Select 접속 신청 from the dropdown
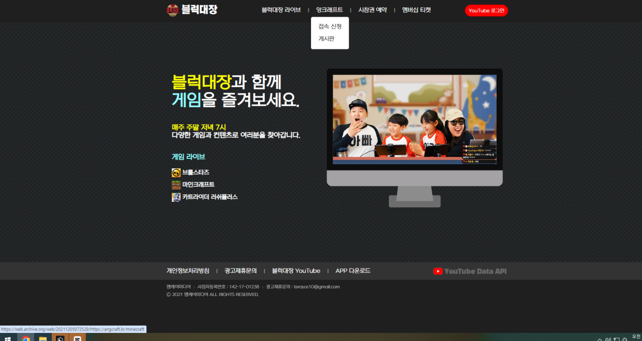Viewport: 642px width, 341px height. pyautogui.click(x=330, y=27)
